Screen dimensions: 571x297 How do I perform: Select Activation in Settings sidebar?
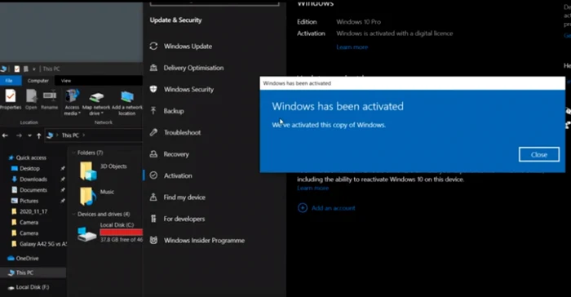pyautogui.click(x=178, y=175)
